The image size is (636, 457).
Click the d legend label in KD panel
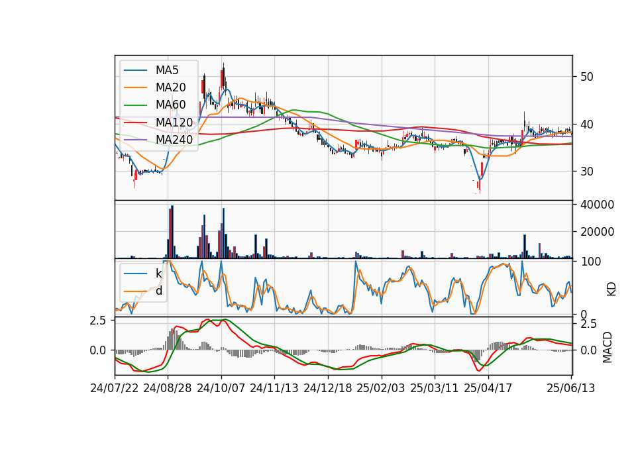[159, 290]
